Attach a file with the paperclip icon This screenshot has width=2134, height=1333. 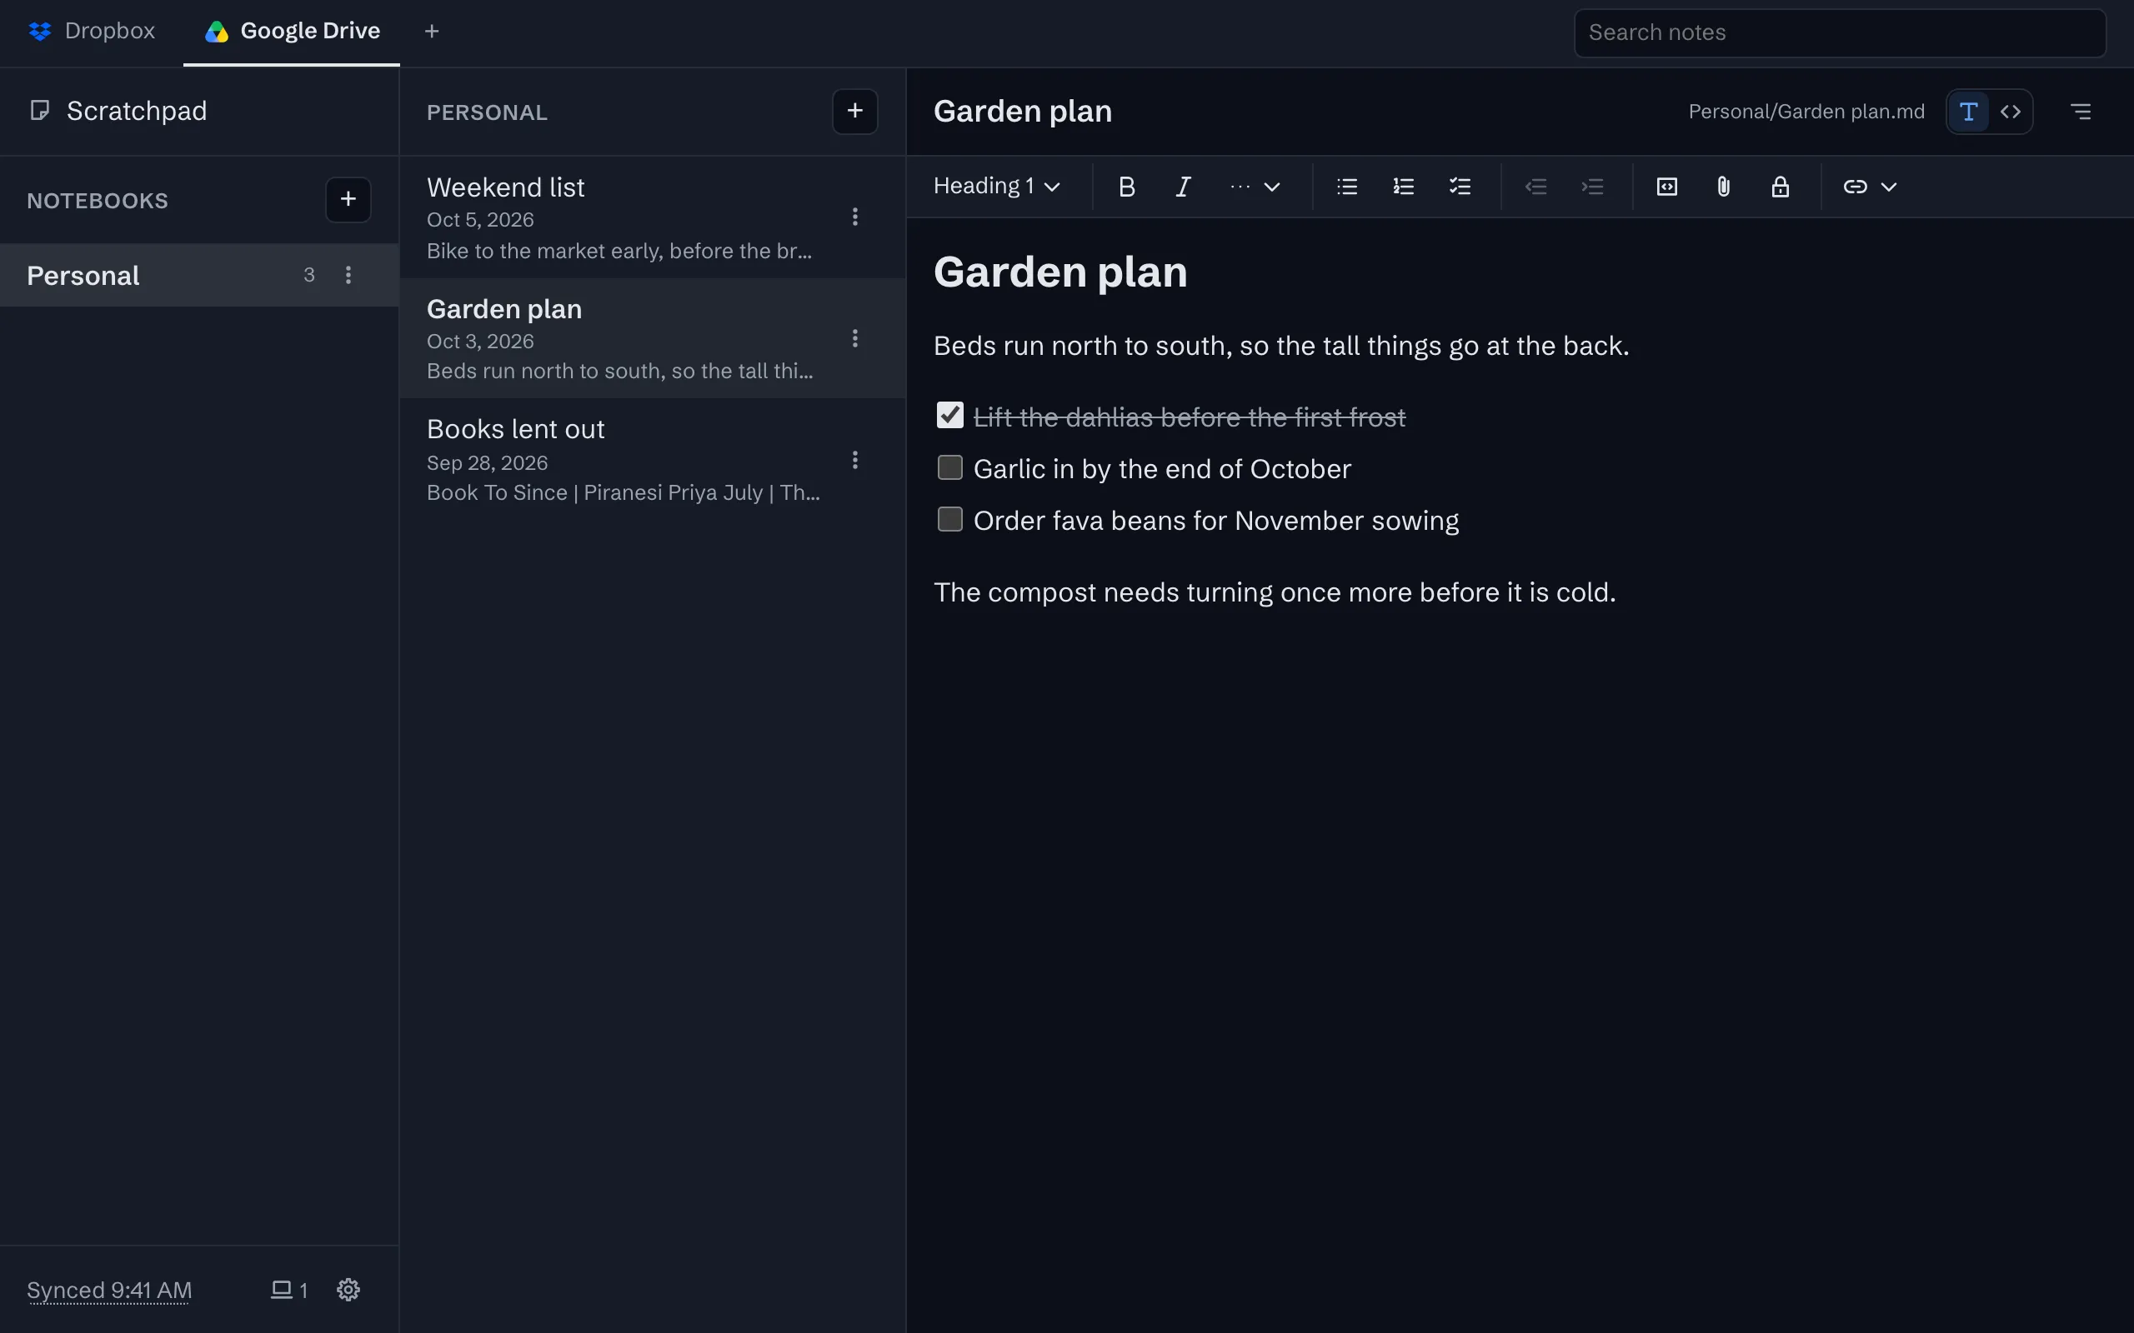[1723, 187]
